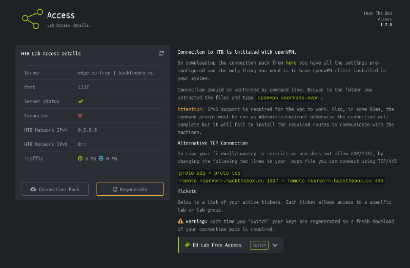This screenshot has height=268, width=410.
Task: Click the 'Port' row label
Action: coord(30,87)
